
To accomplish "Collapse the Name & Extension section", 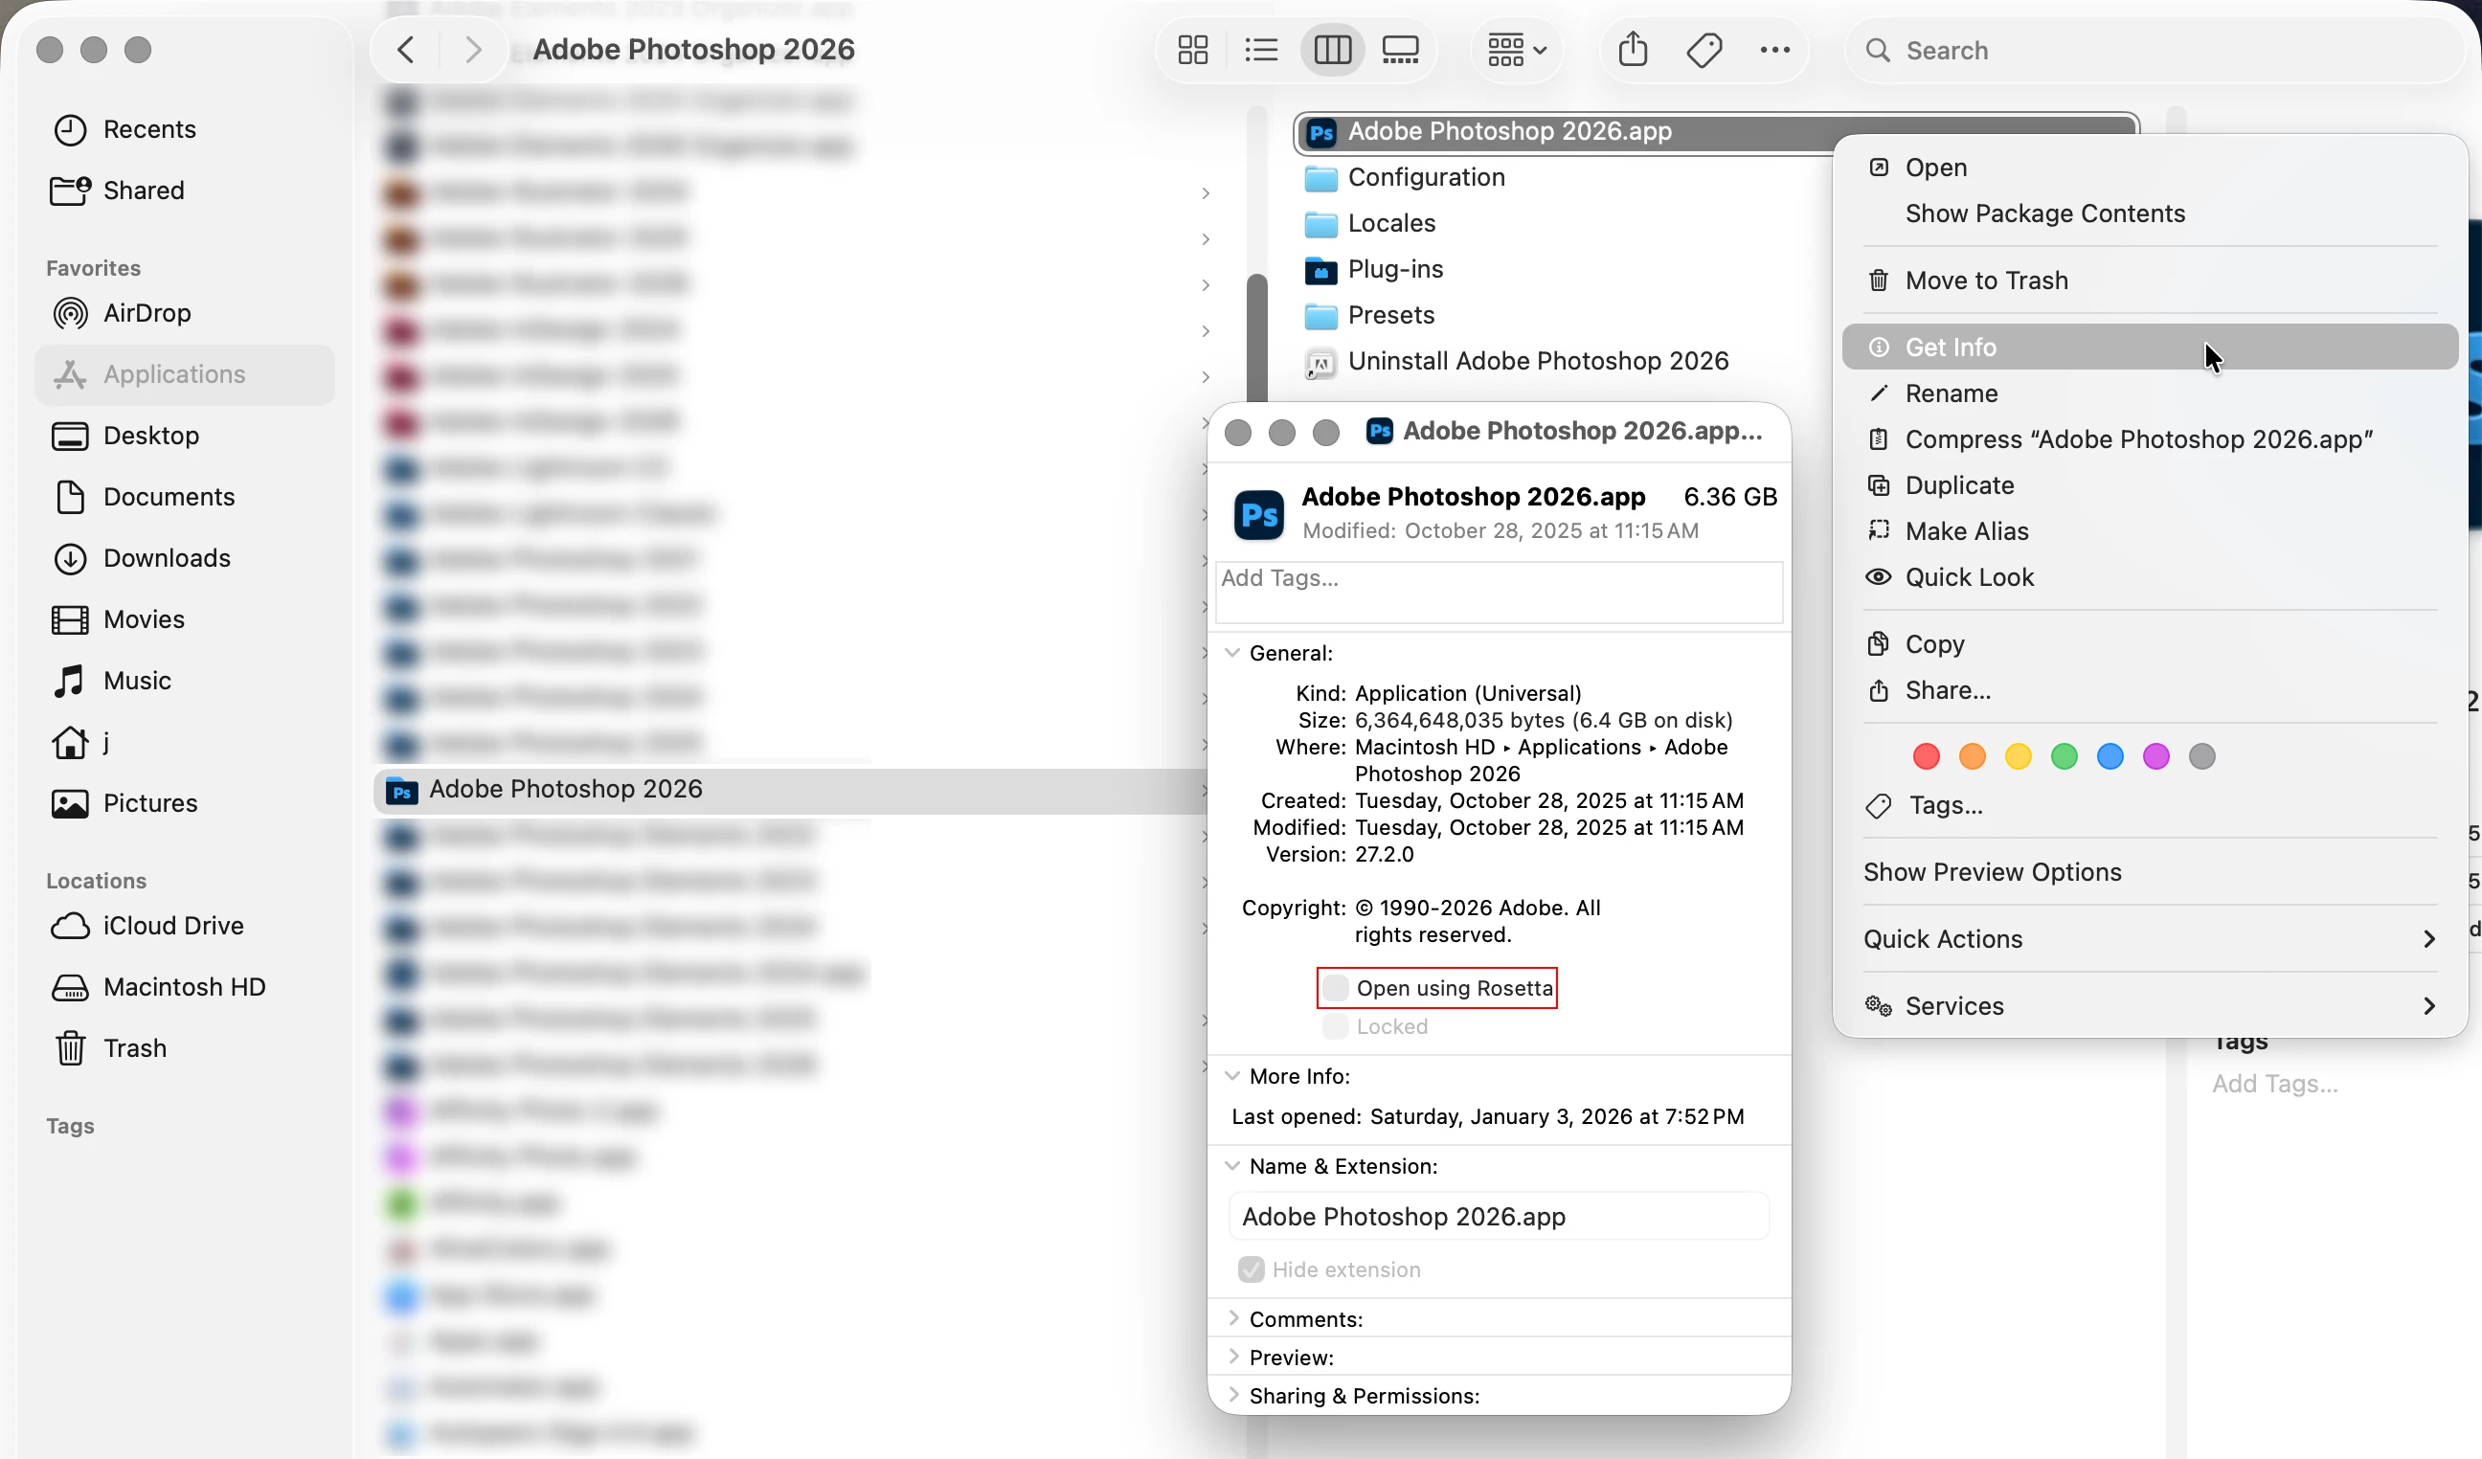I will click(1232, 1166).
